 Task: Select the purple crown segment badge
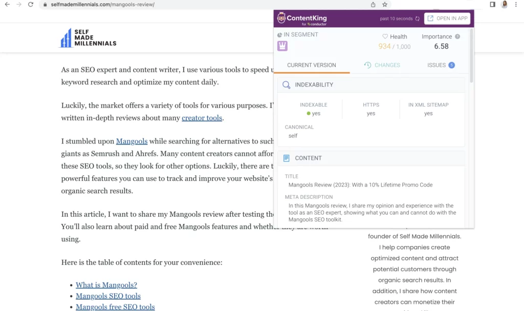click(x=282, y=46)
